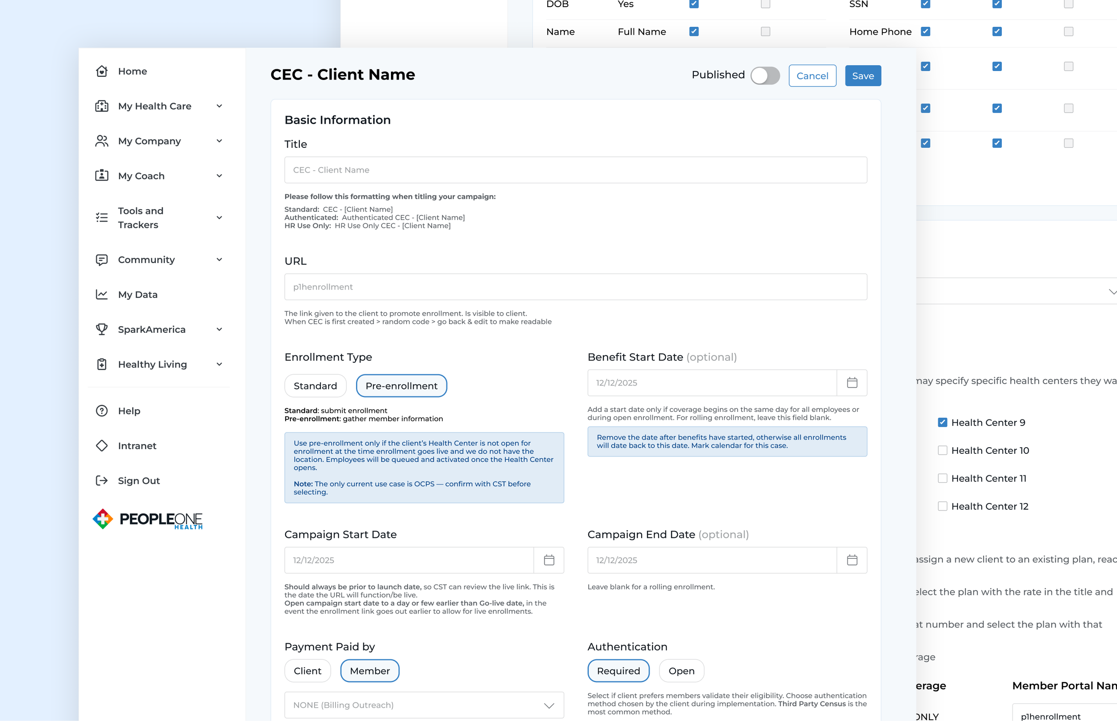The image size is (1117, 721).
Task: Click the Home house icon in sidebar
Action: pyautogui.click(x=101, y=71)
